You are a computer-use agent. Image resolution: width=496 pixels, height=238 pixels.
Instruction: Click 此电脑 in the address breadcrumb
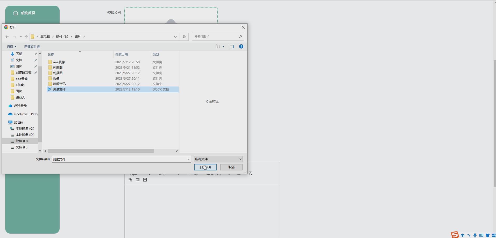pos(45,37)
